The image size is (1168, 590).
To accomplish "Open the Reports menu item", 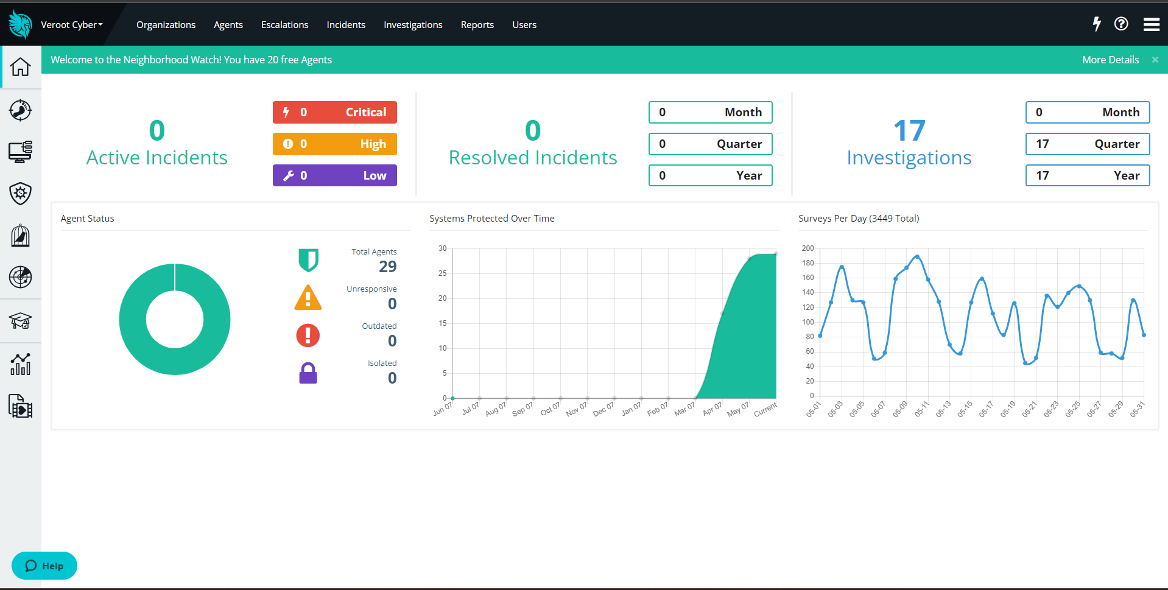I will click(x=477, y=25).
